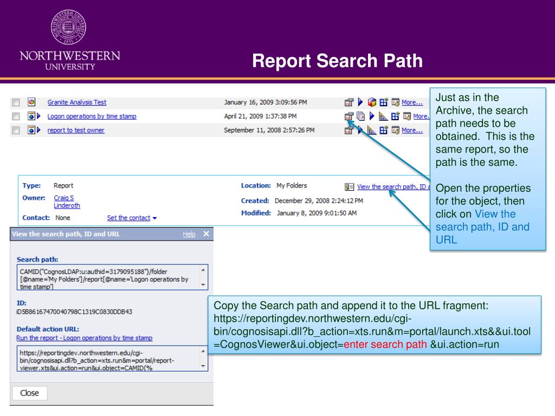Create report view of Granite Analysis Test
The image size is (555, 416).
coord(384,102)
